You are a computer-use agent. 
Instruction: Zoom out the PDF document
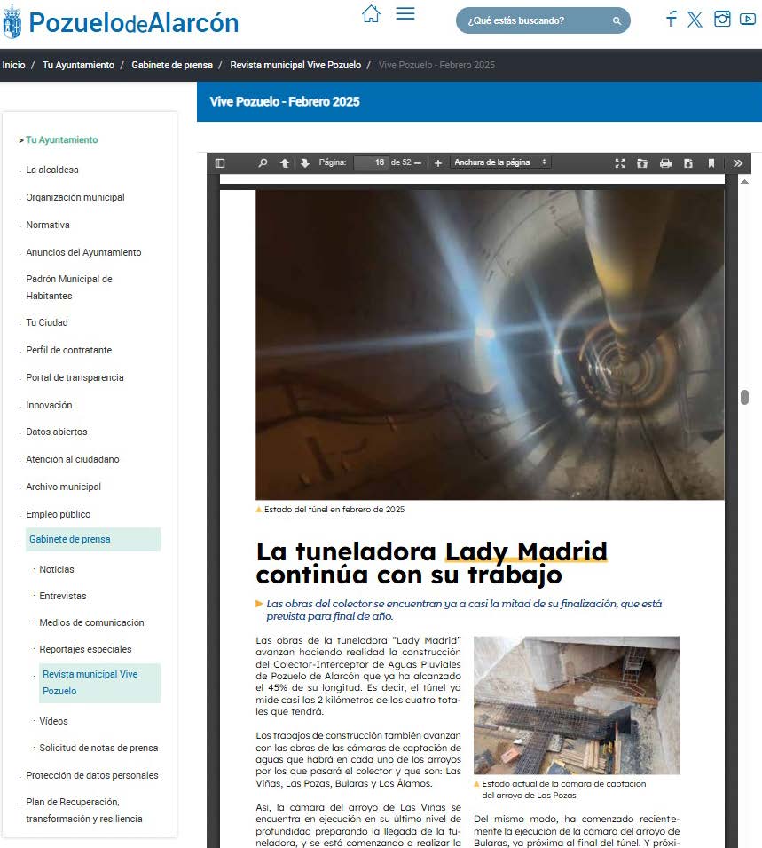418,163
